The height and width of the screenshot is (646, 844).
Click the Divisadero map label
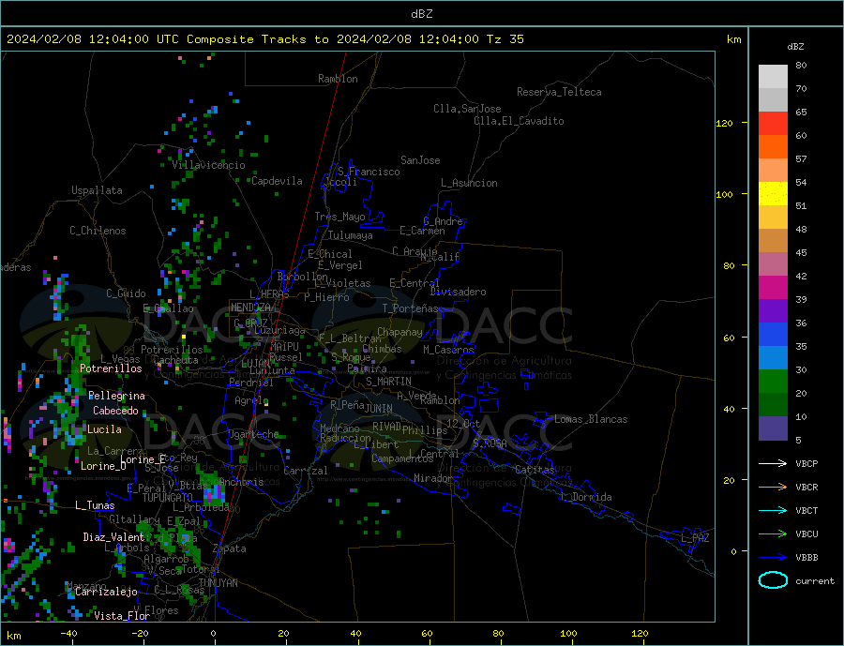[x=458, y=292]
